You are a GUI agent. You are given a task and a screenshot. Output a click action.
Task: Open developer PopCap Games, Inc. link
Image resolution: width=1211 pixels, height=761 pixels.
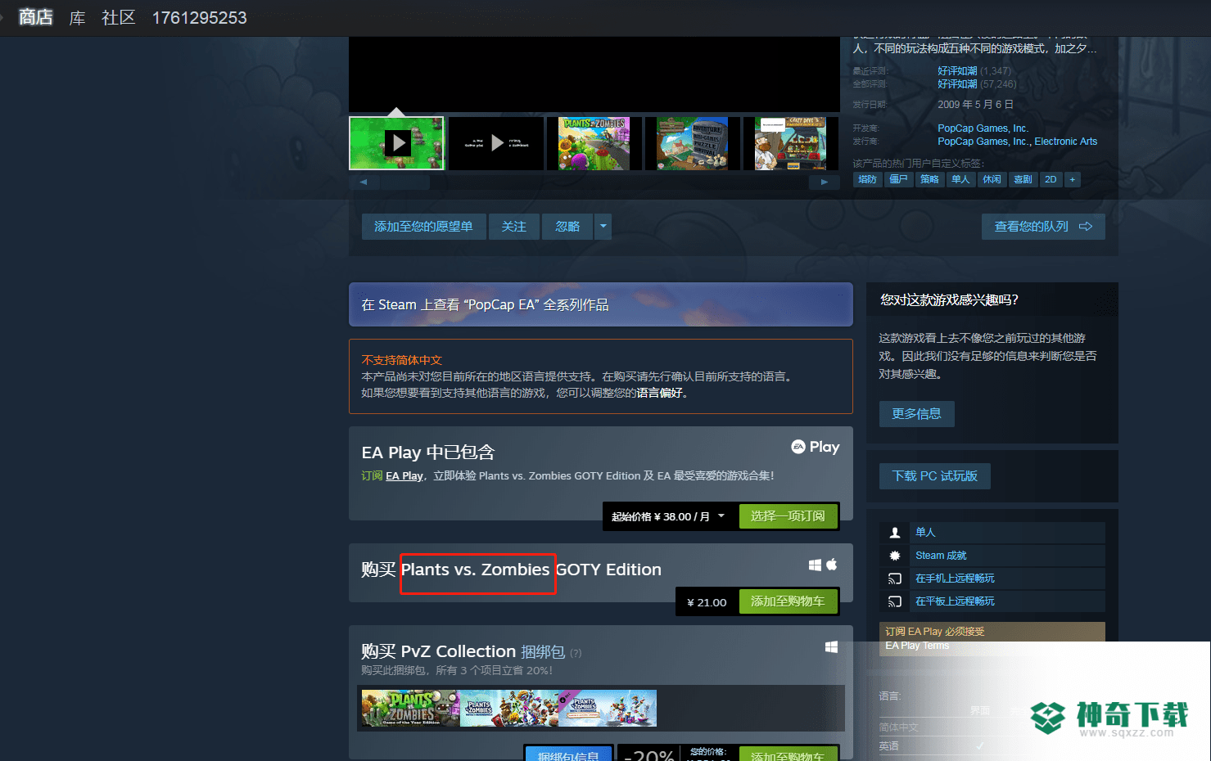pos(983,128)
